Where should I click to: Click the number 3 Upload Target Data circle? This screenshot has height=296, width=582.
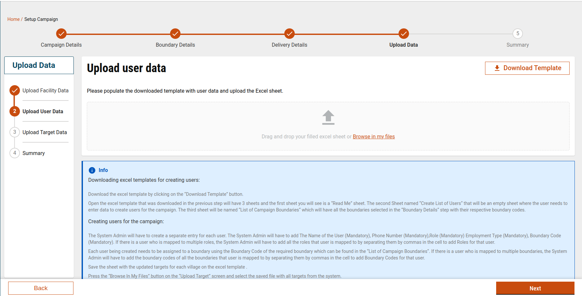(15, 132)
